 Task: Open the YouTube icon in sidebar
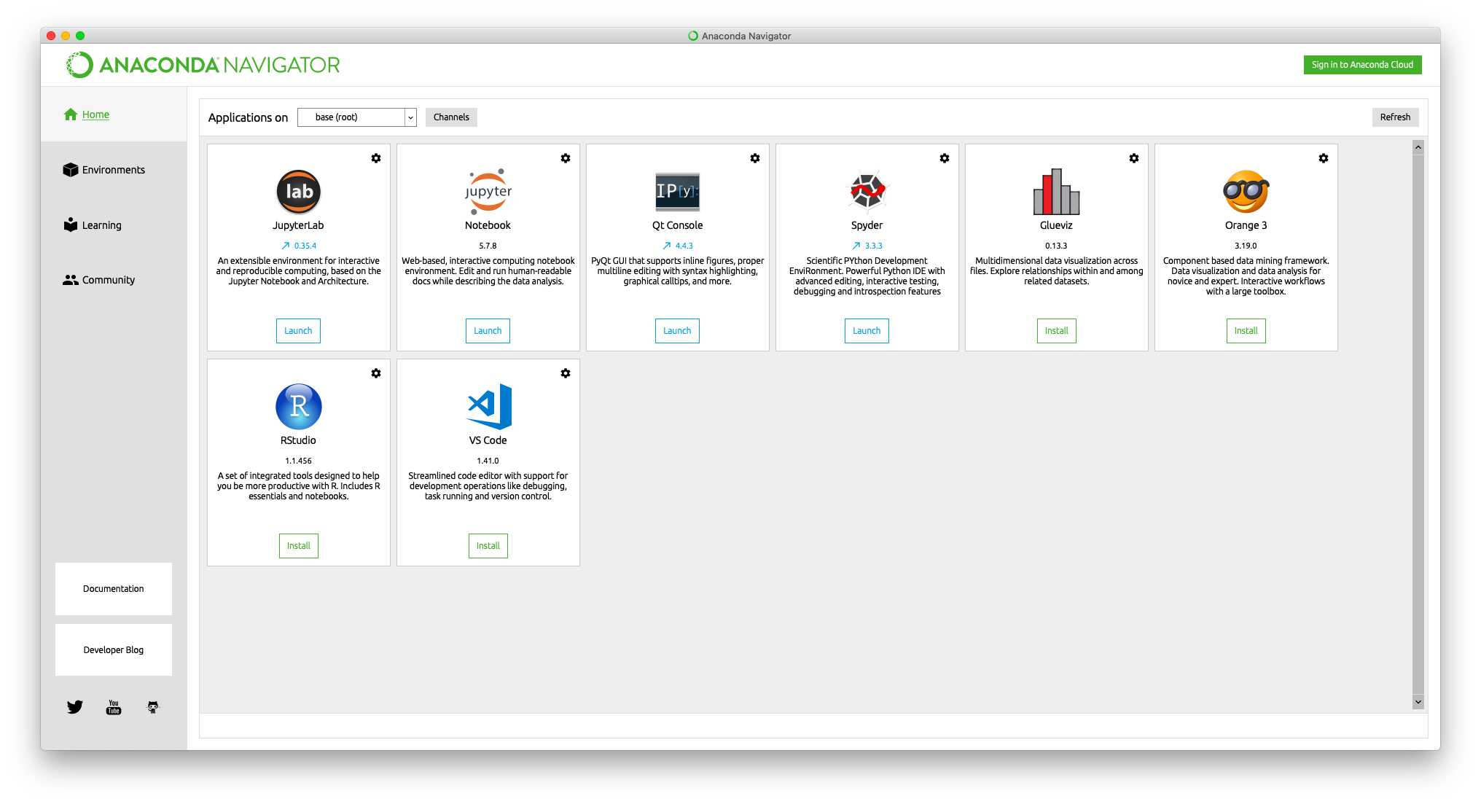[114, 707]
